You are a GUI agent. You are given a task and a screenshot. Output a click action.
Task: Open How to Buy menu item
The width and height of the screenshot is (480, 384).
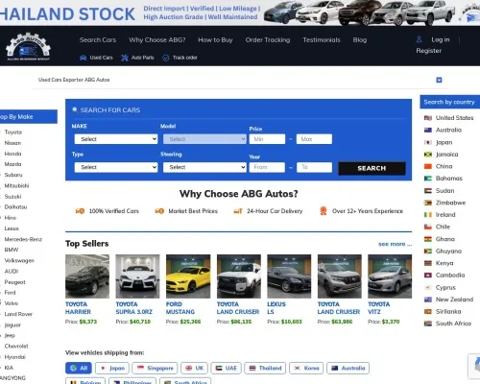(x=215, y=40)
